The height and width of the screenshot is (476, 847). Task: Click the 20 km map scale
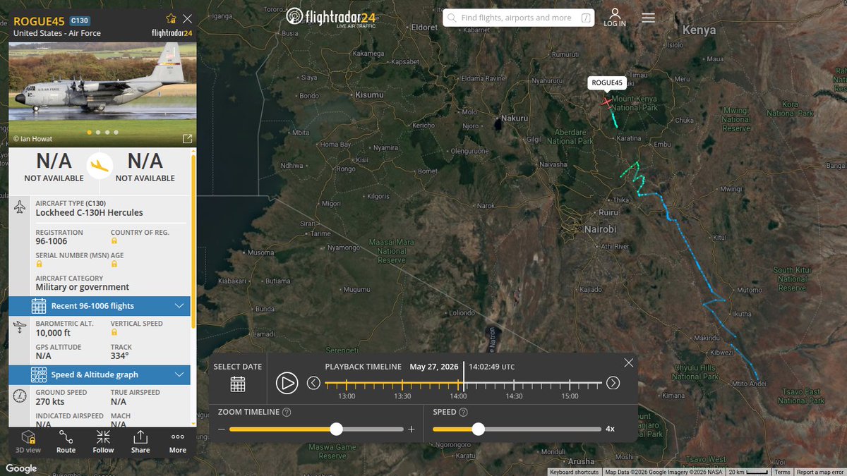tap(749, 472)
